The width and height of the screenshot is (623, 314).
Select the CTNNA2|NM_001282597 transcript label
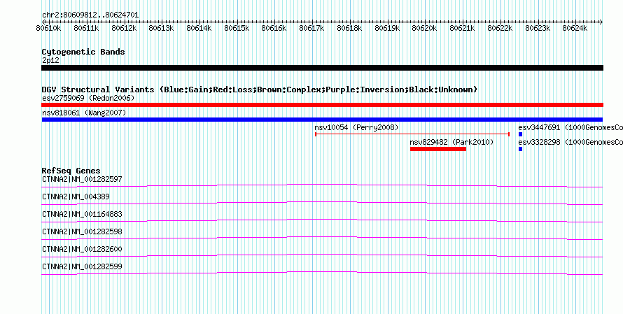click(82, 180)
